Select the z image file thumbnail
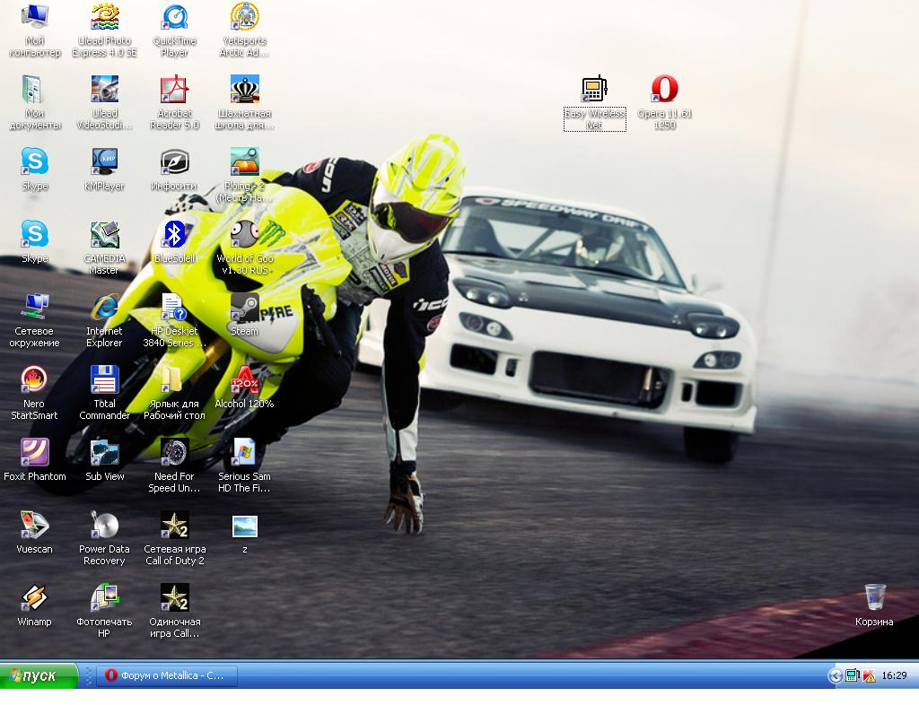The image size is (919, 705). pos(244,527)
